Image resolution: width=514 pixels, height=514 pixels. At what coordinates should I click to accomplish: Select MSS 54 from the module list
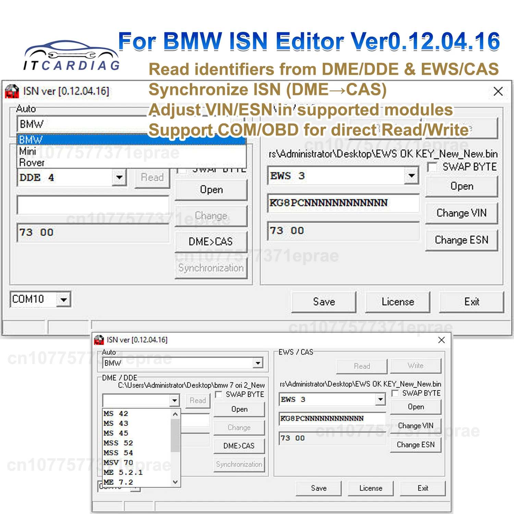(x=137, y=453)
